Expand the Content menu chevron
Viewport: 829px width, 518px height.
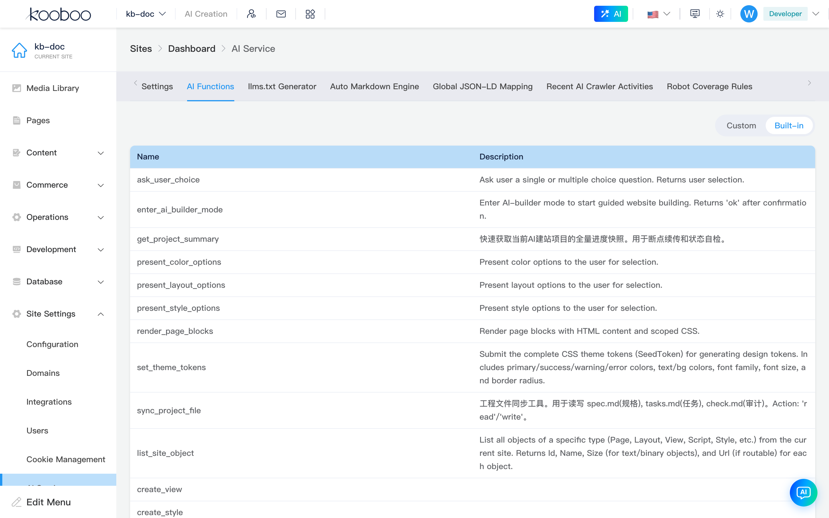(x=101, y=153)
